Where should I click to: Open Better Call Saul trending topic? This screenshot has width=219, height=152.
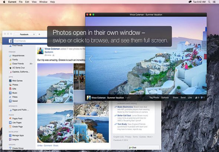point(124,115)
